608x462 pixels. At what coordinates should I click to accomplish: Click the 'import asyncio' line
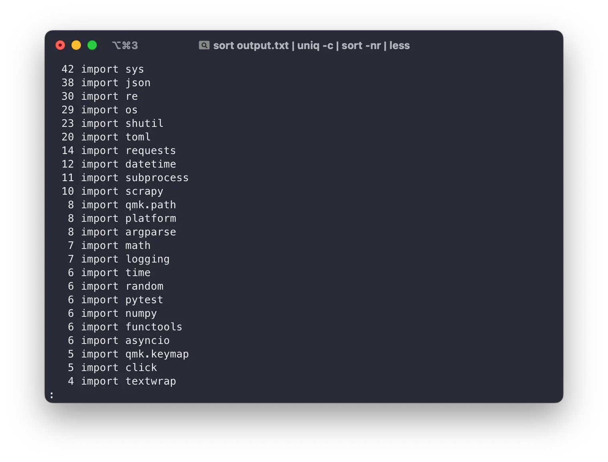click(x=125, y=341)
